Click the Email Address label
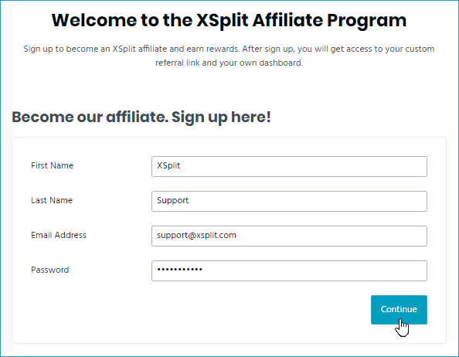This screenshot has height=357, width=459. tap(59, 235)
